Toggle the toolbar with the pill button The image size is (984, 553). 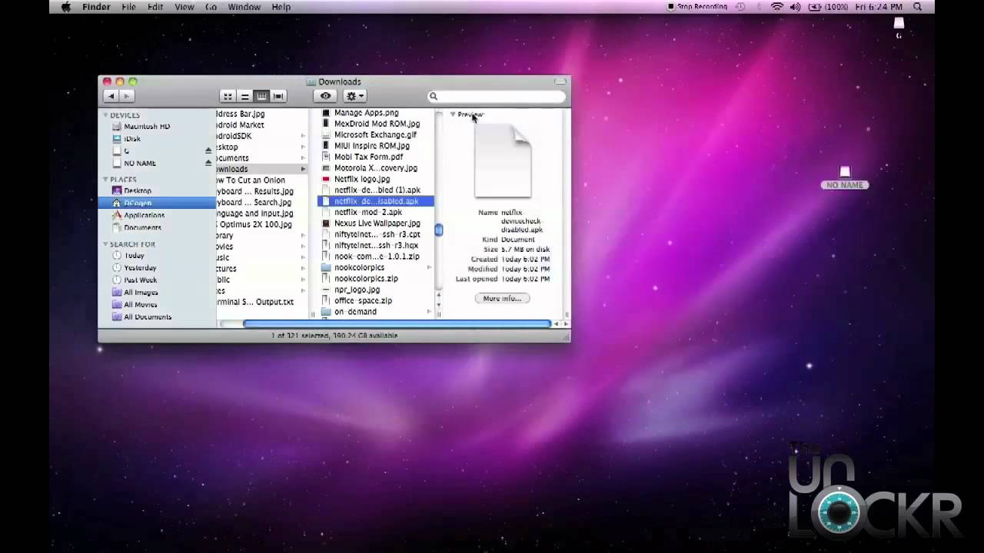560,81
